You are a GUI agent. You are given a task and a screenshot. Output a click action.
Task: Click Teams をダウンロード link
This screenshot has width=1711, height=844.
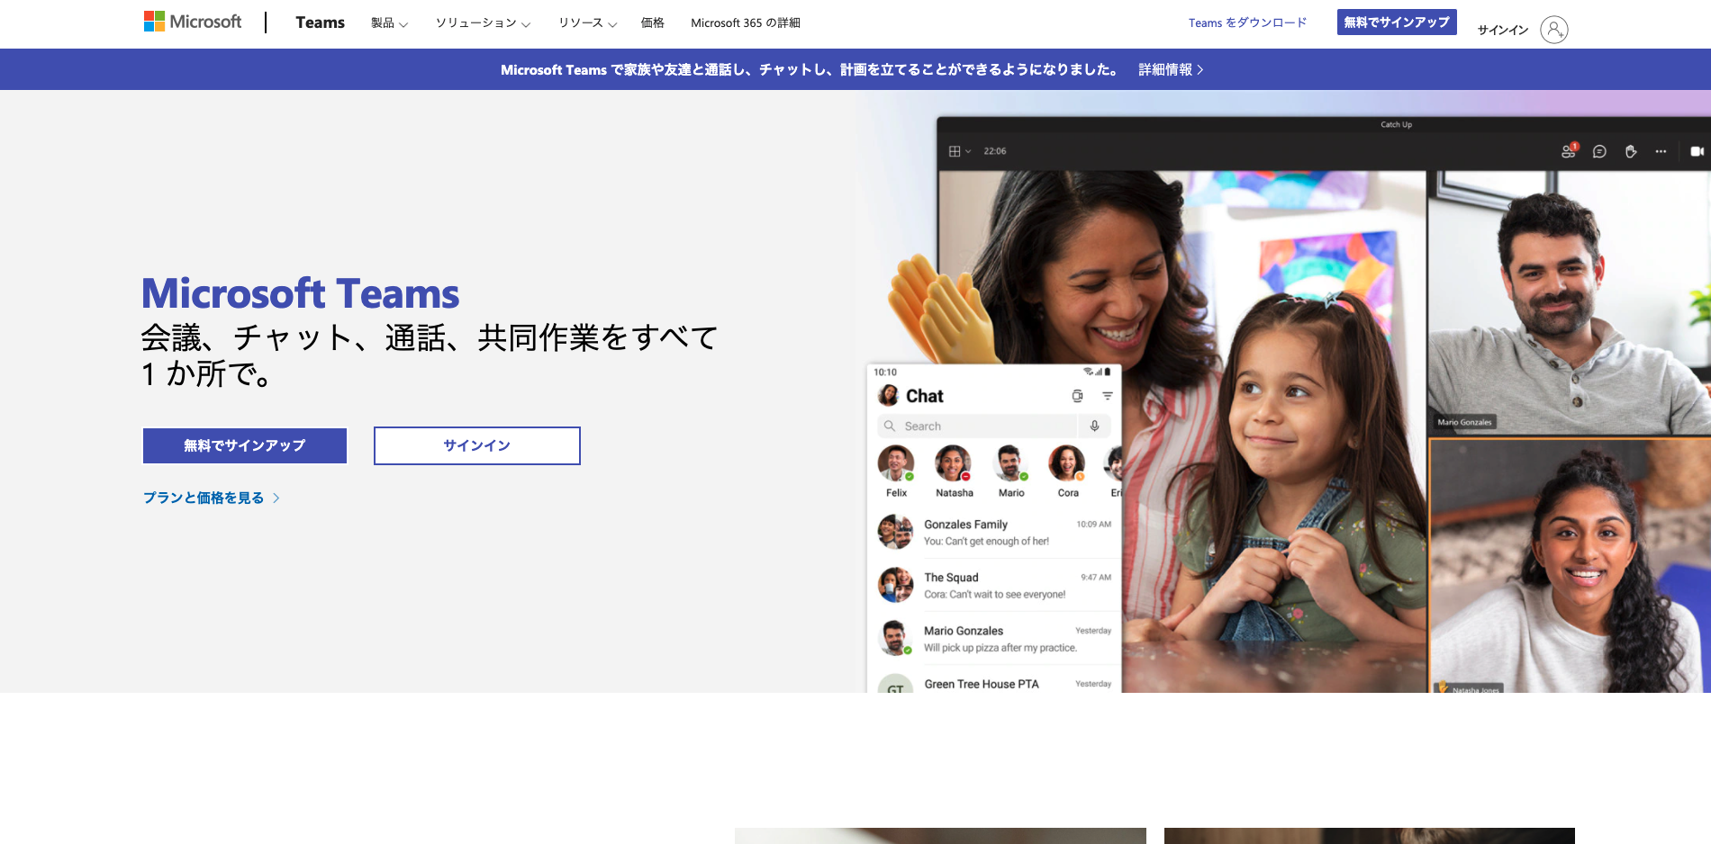pos(1247,22)
